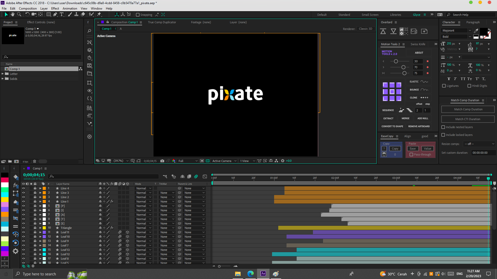Click the Match CTI Duration button
The image size is (497, 279).
click(468, 119)
